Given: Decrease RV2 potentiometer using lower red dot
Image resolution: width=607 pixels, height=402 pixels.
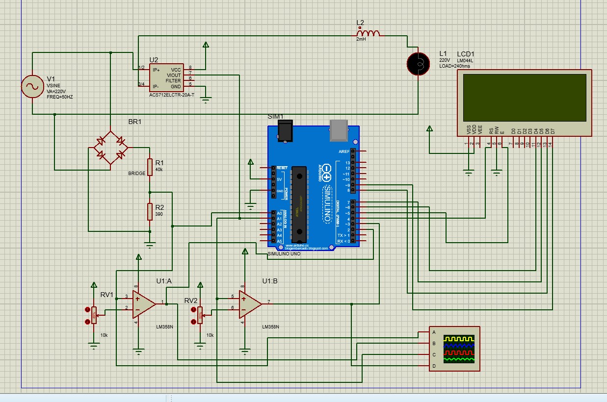Looking at the screenshot, I should click(x=194, y=321).
